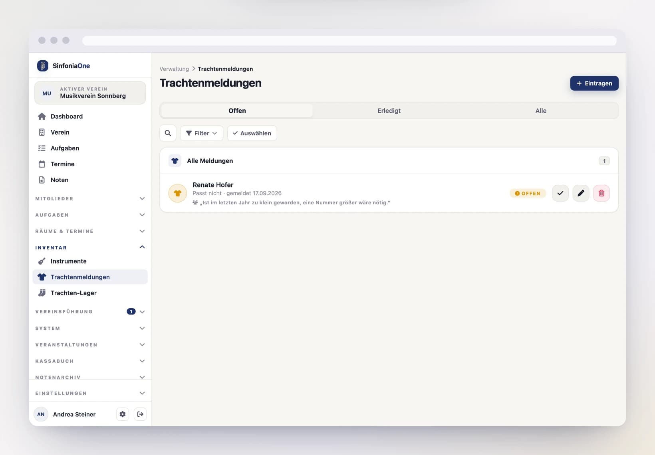
Task: Open Instrumente via guitar icon
Action: 42,261
